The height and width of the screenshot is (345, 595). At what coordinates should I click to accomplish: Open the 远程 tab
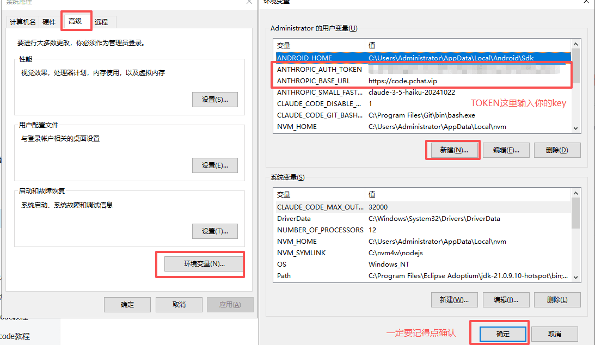click(101, 22)
